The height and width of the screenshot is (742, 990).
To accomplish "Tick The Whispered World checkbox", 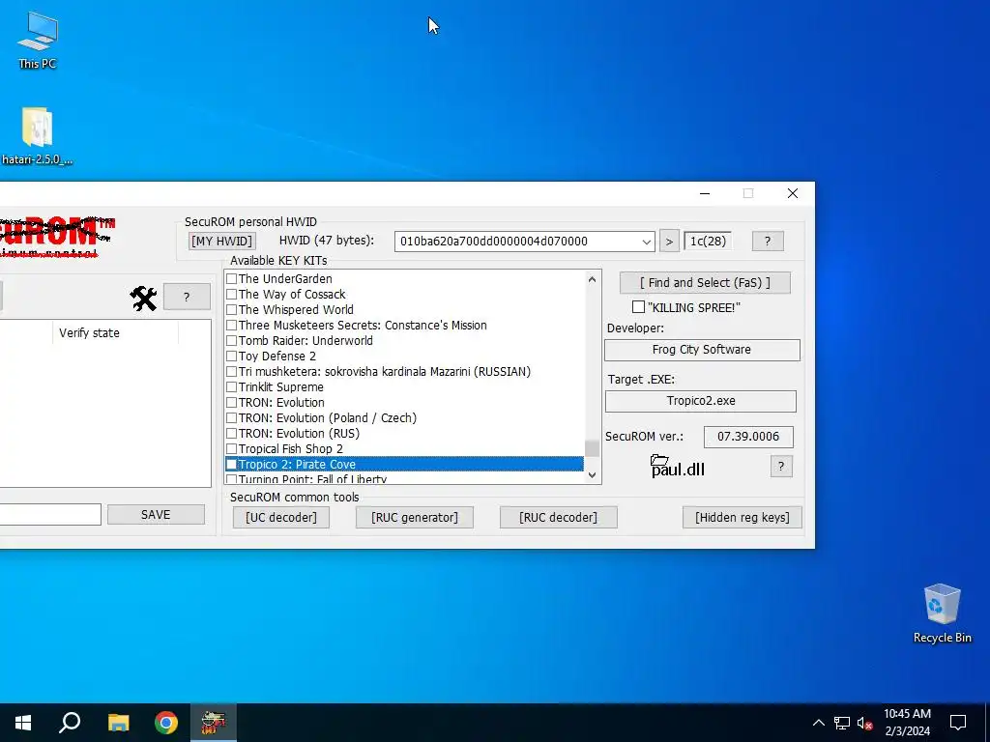I will pos(232,309).
